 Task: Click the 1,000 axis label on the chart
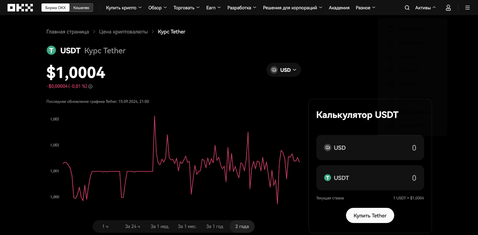[x=55, y=197]
